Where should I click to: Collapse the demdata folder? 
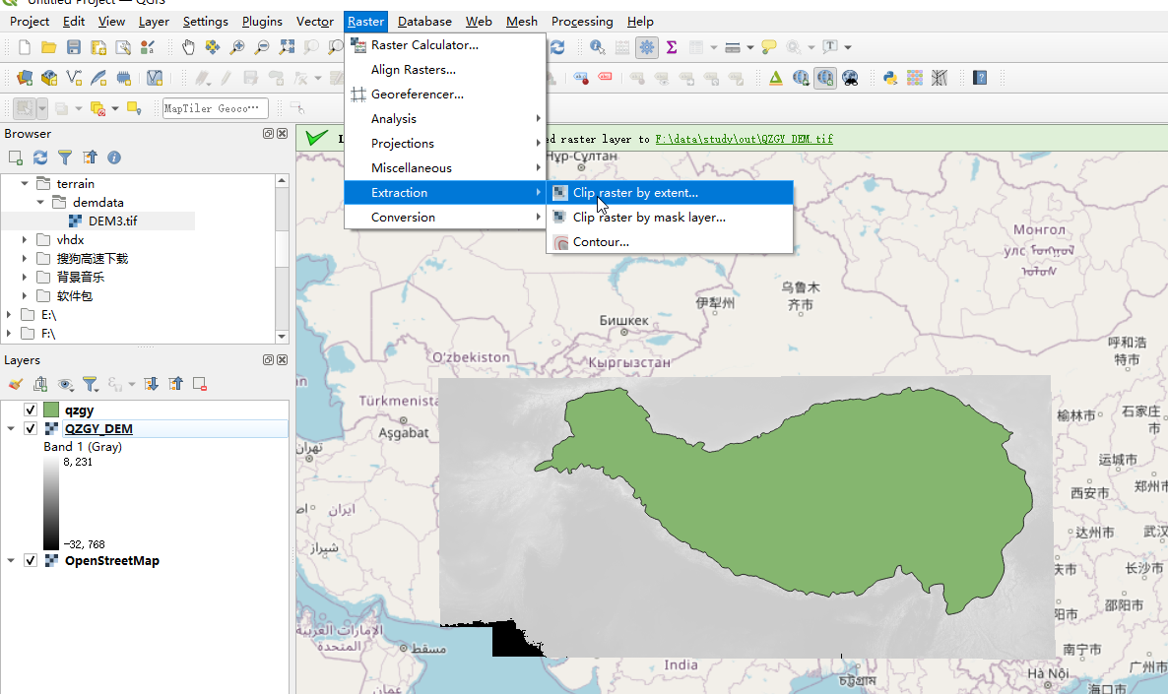click(40, 202)
